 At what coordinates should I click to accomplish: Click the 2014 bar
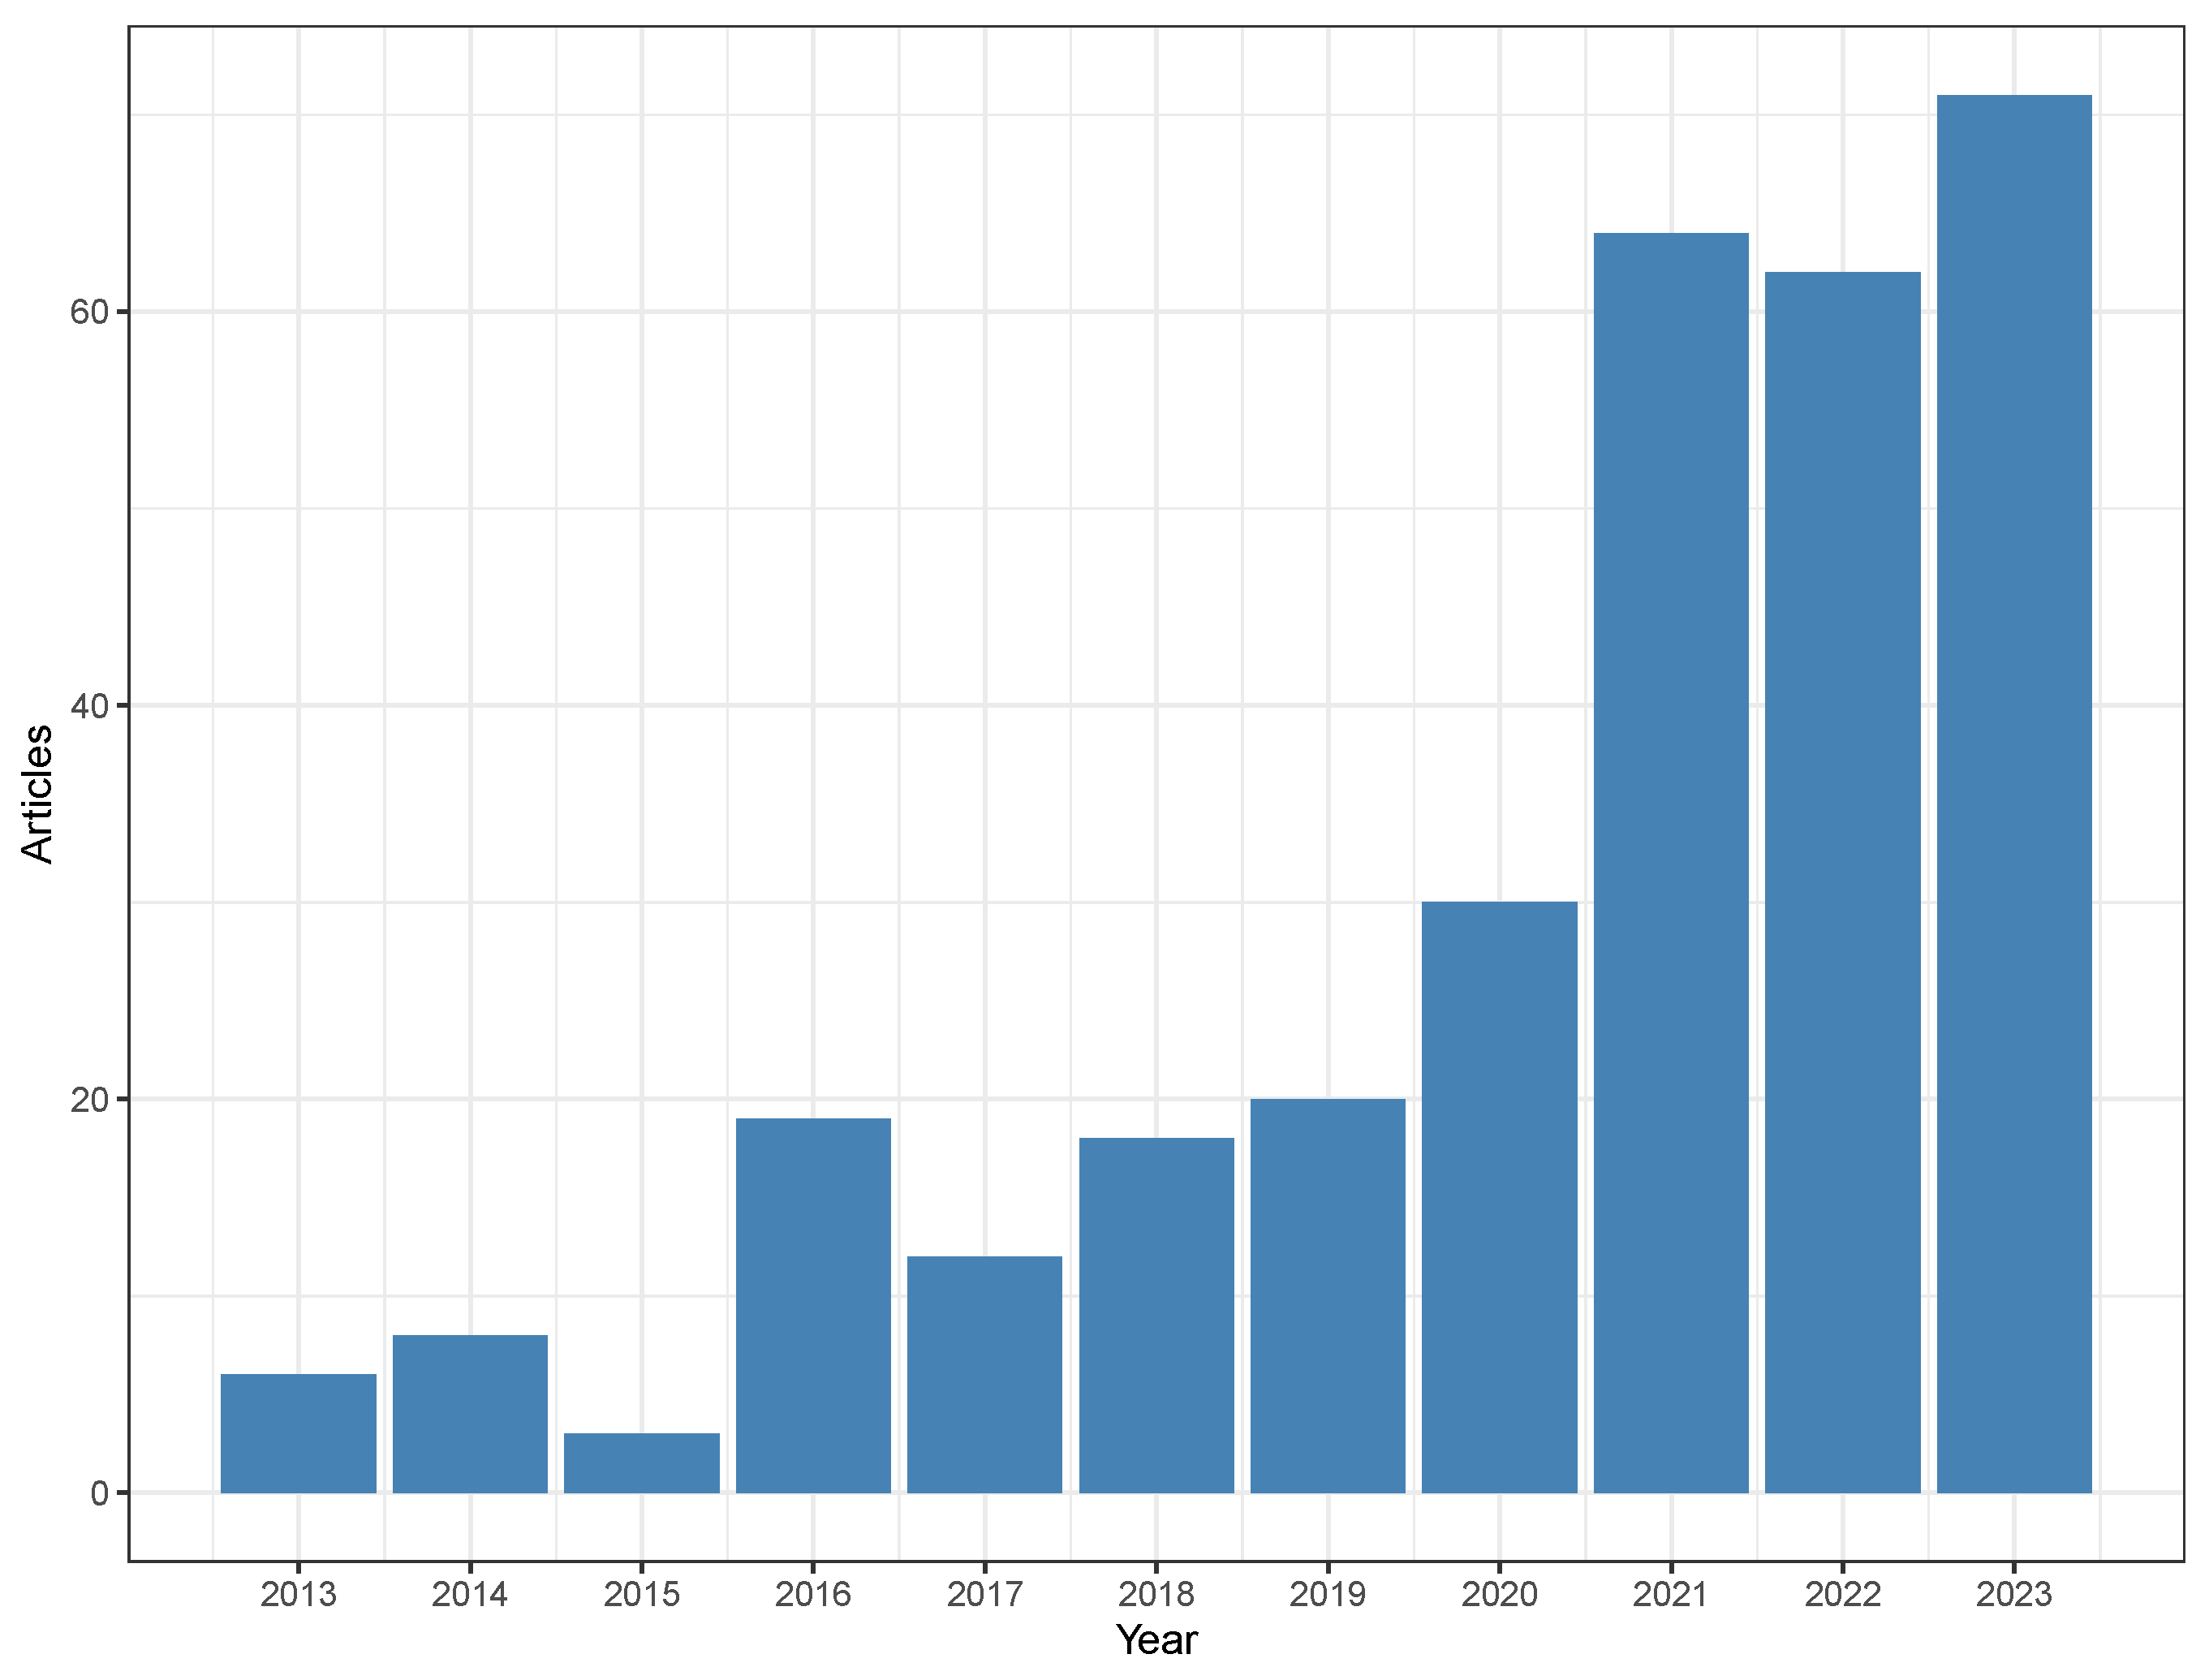pyautogui.click(x=470, y=1414)
